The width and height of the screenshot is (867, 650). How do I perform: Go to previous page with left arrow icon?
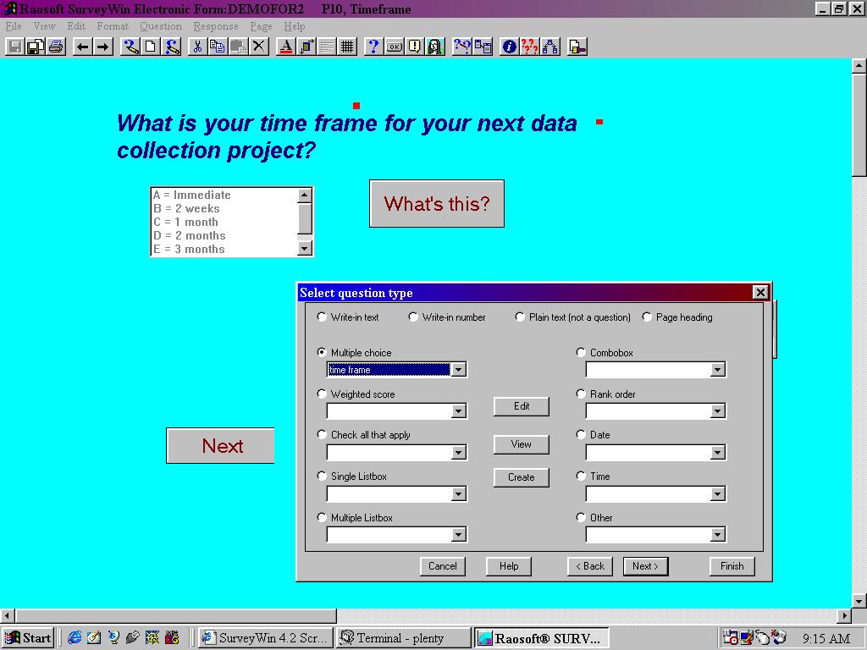(x=82, y=47)
